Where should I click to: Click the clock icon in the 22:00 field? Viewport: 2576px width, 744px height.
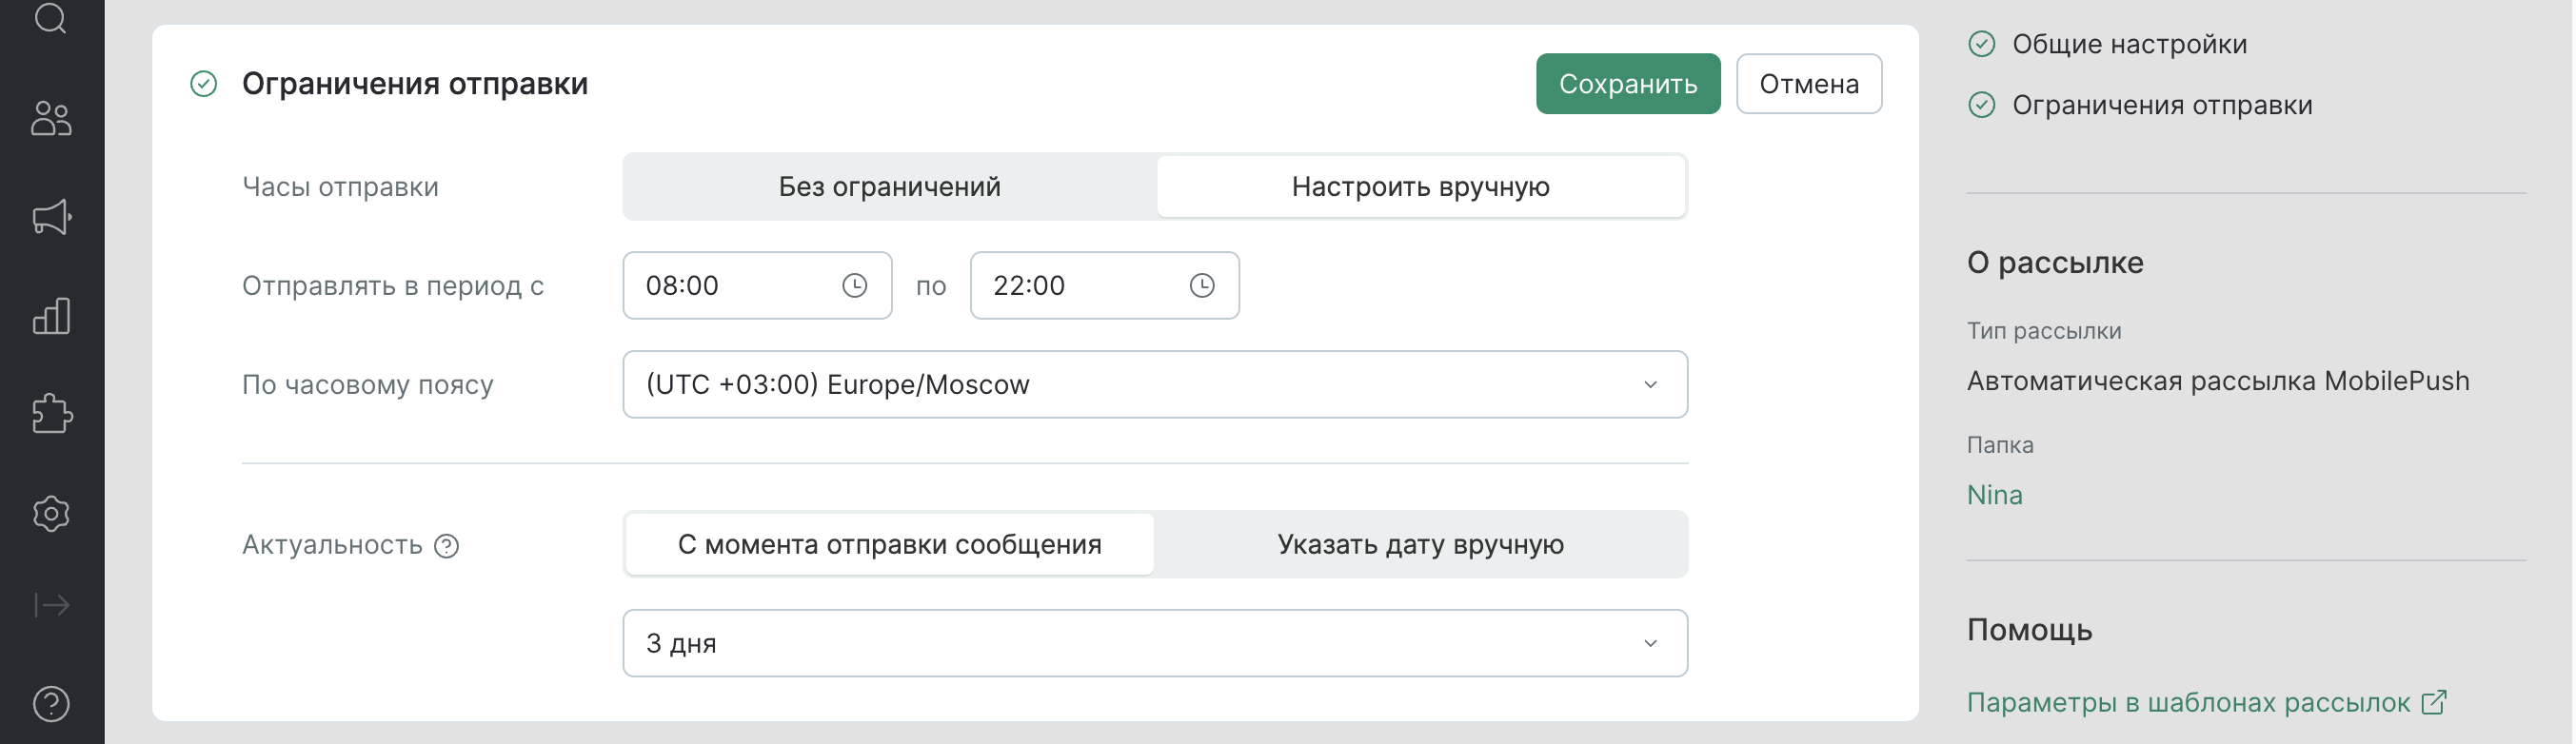click(1202, 286)
